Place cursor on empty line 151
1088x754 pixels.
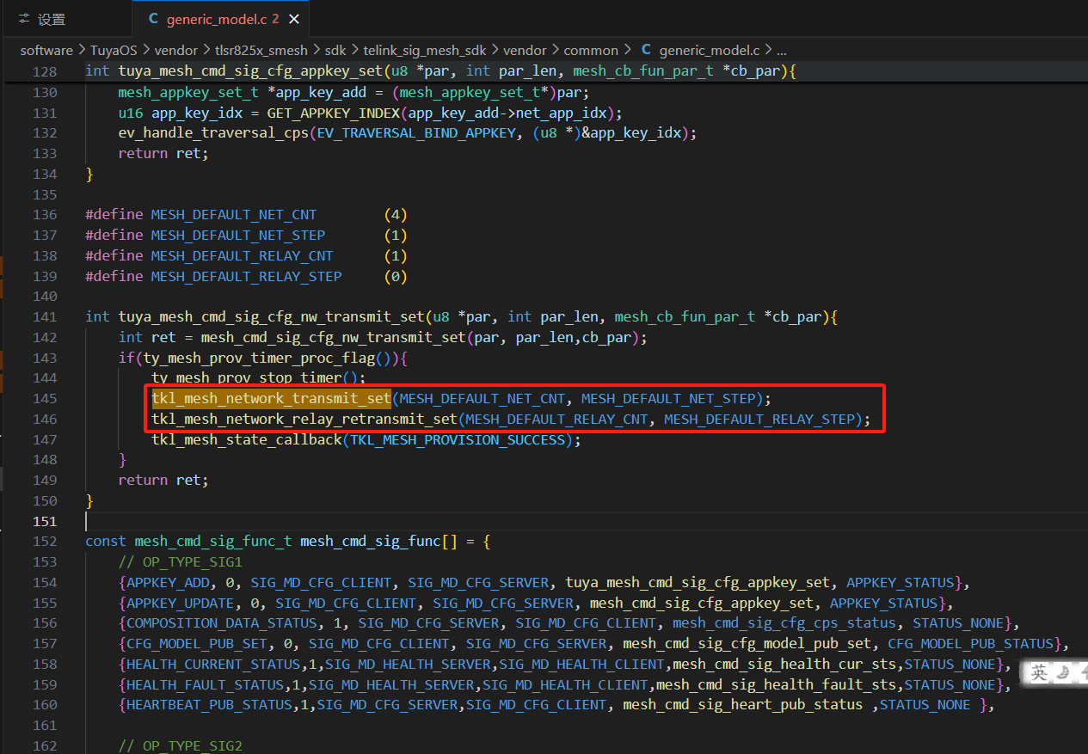[344, 521]
